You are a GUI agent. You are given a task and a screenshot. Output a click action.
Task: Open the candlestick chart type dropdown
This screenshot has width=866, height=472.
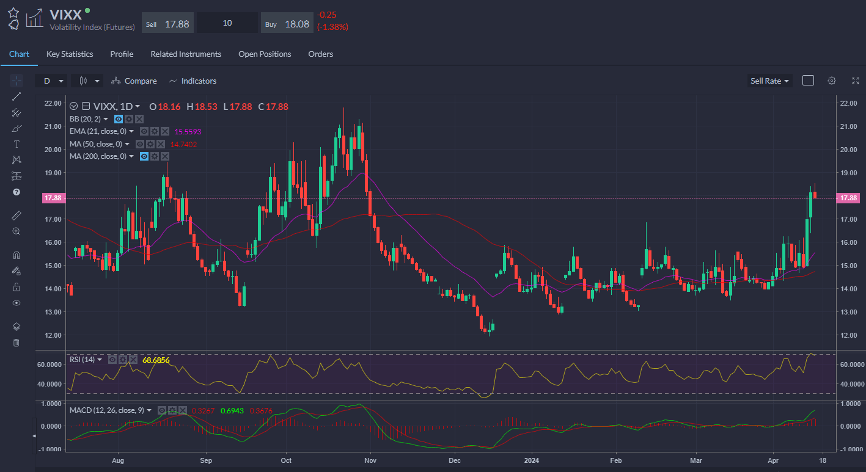pos(88,81)
